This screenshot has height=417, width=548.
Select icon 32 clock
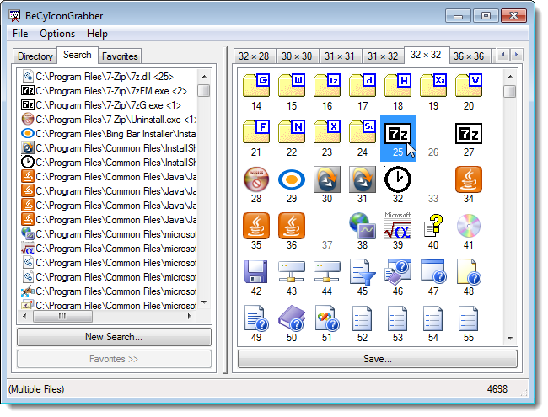[x=398, y=179]
